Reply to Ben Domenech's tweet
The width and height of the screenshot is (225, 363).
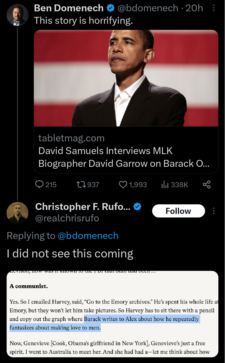pos(40,185)
